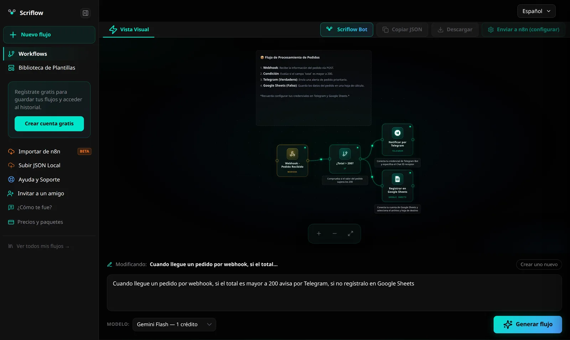Select the Registrar en Google Sheets node
Screen dimensions: 570x340
[x=398, y=186]
